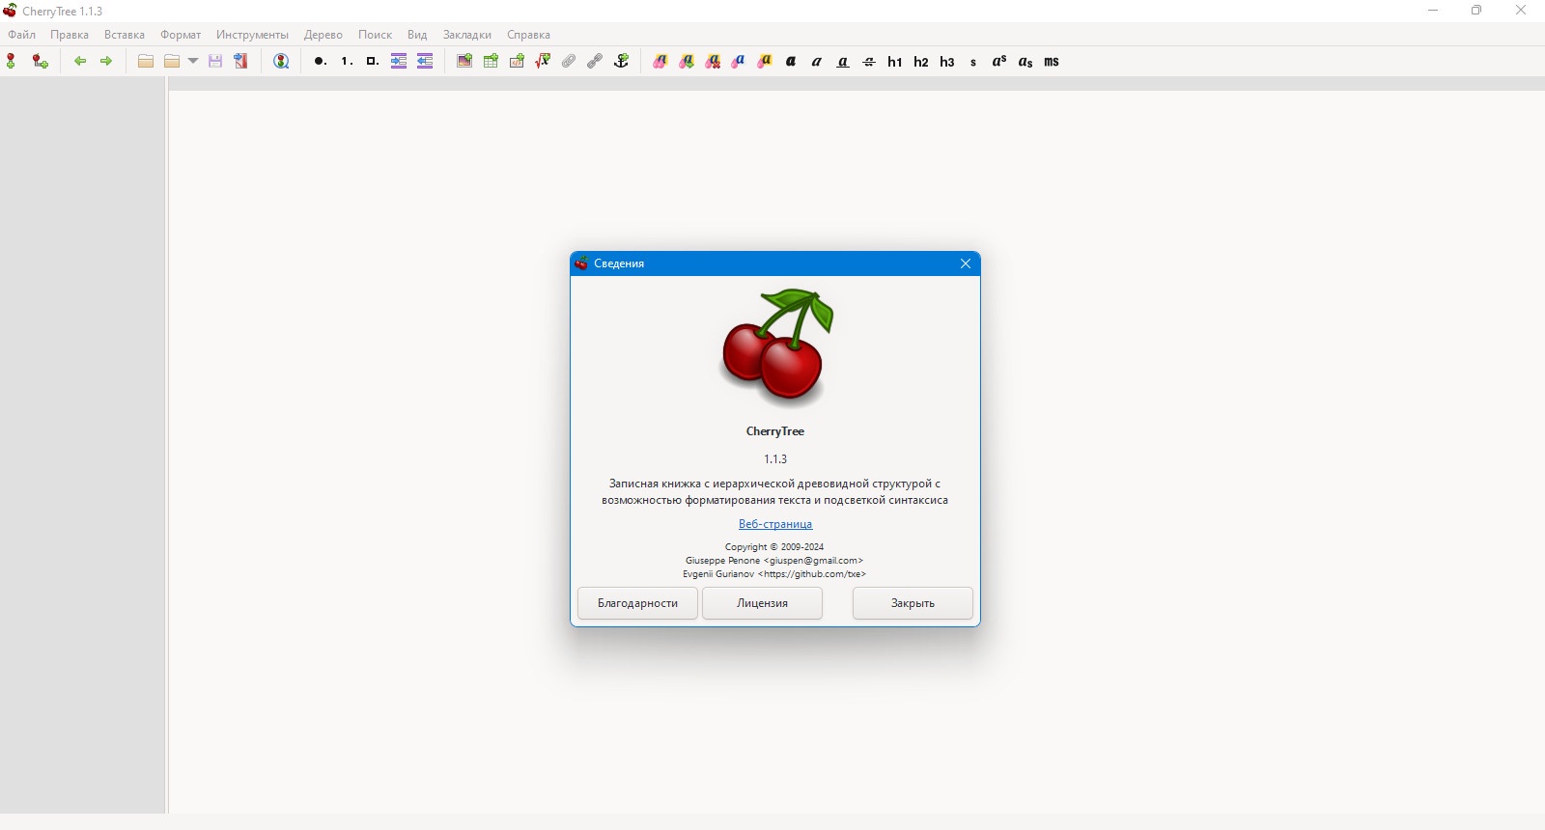The height and width of the screenshot is (830, 1545).
Task: Maximize the CherryTree main window
Action: tap(1476, 11)
